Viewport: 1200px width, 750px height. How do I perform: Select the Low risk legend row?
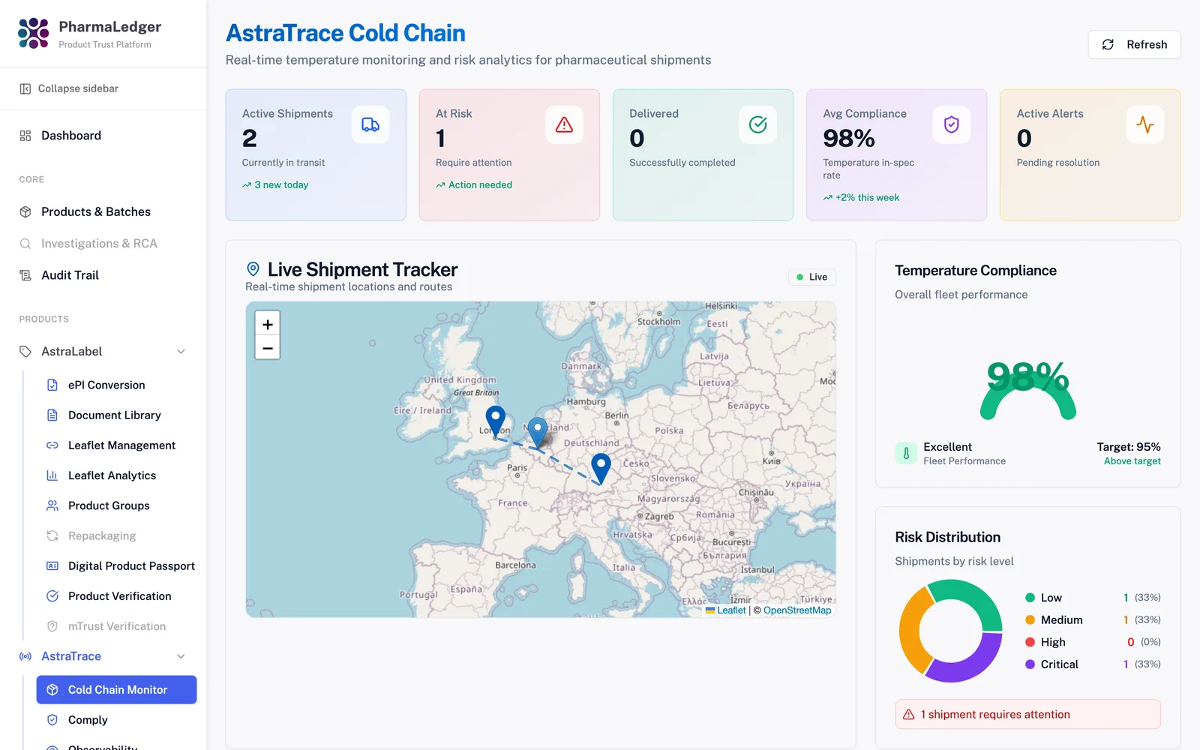coord(1093,598)
